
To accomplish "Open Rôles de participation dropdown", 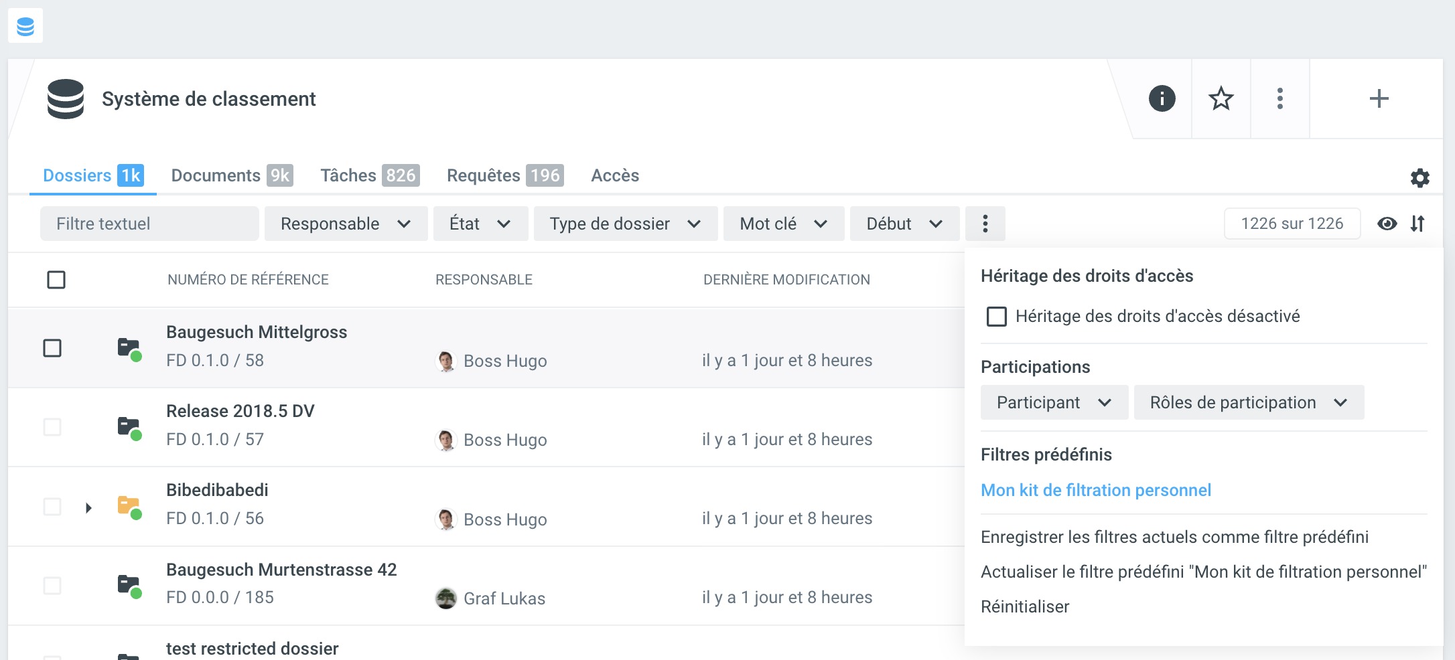I will click(1248, 402).
